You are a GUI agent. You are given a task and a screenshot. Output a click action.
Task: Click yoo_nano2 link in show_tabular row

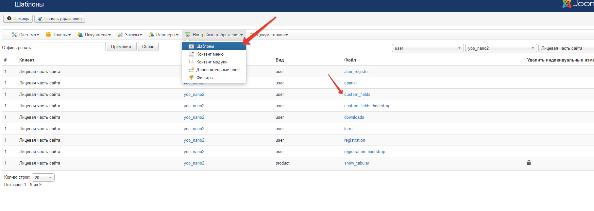194,163
